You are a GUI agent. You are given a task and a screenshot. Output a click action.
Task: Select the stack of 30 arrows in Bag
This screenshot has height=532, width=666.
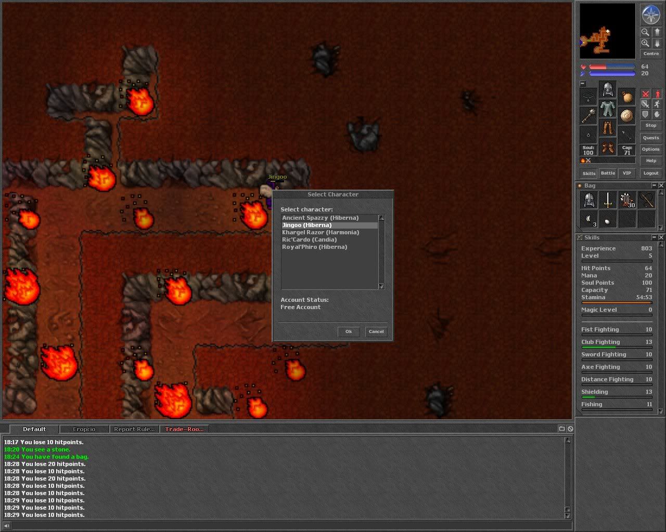[x=627, y=200]
